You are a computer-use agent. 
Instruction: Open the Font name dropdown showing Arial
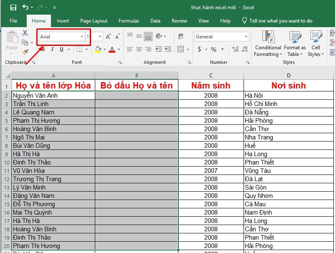pos(82,36)
